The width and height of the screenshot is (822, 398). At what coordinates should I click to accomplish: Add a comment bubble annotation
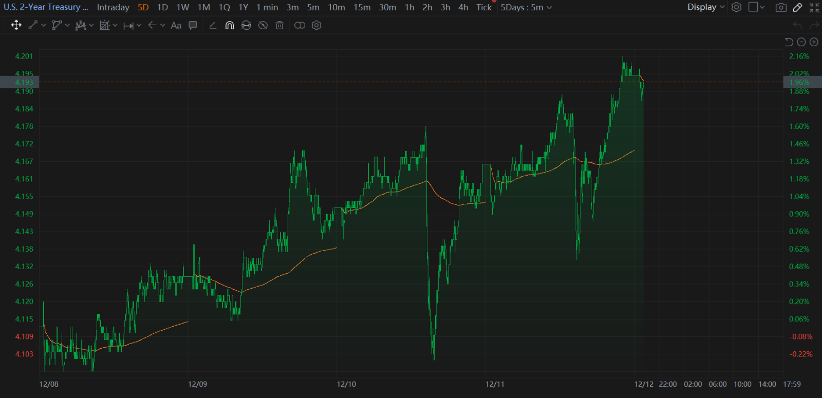coord(193,25)
